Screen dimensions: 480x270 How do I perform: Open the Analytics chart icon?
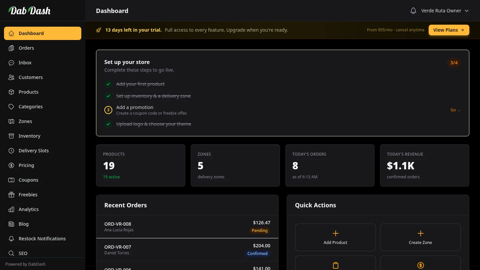pyautogui.click(x=11, y=209)
